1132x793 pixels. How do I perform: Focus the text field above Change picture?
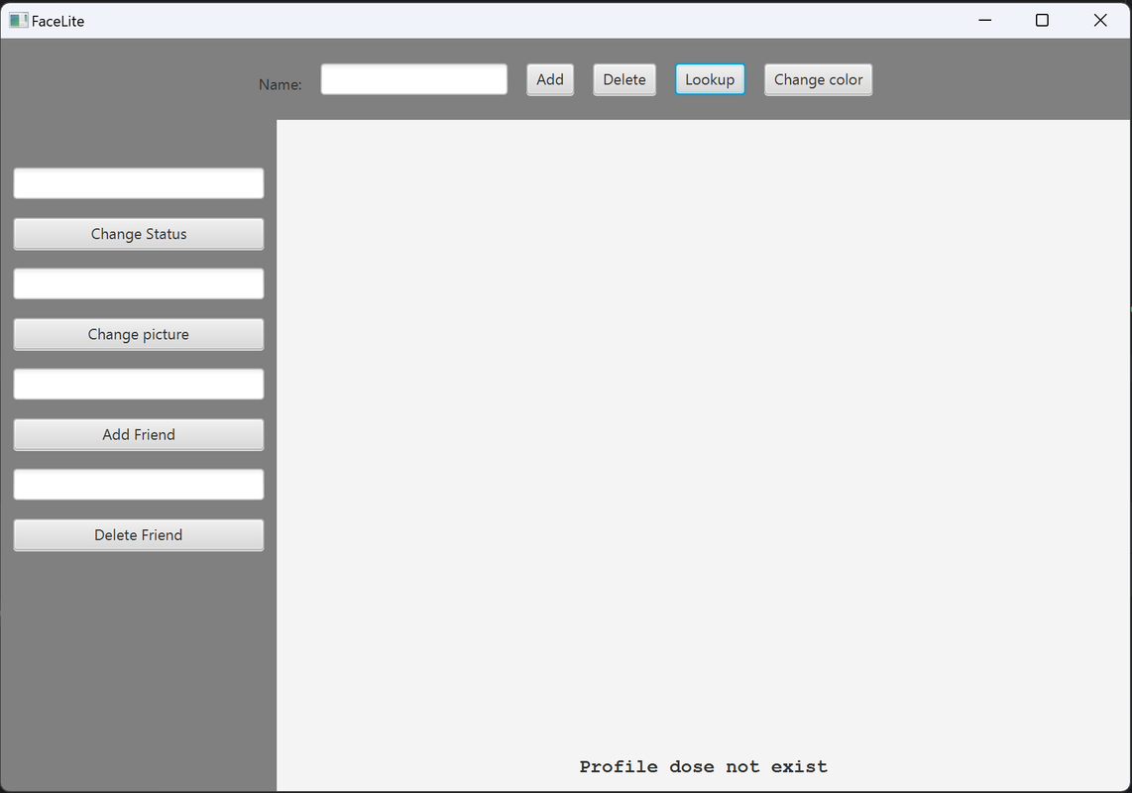click(139, 283)
